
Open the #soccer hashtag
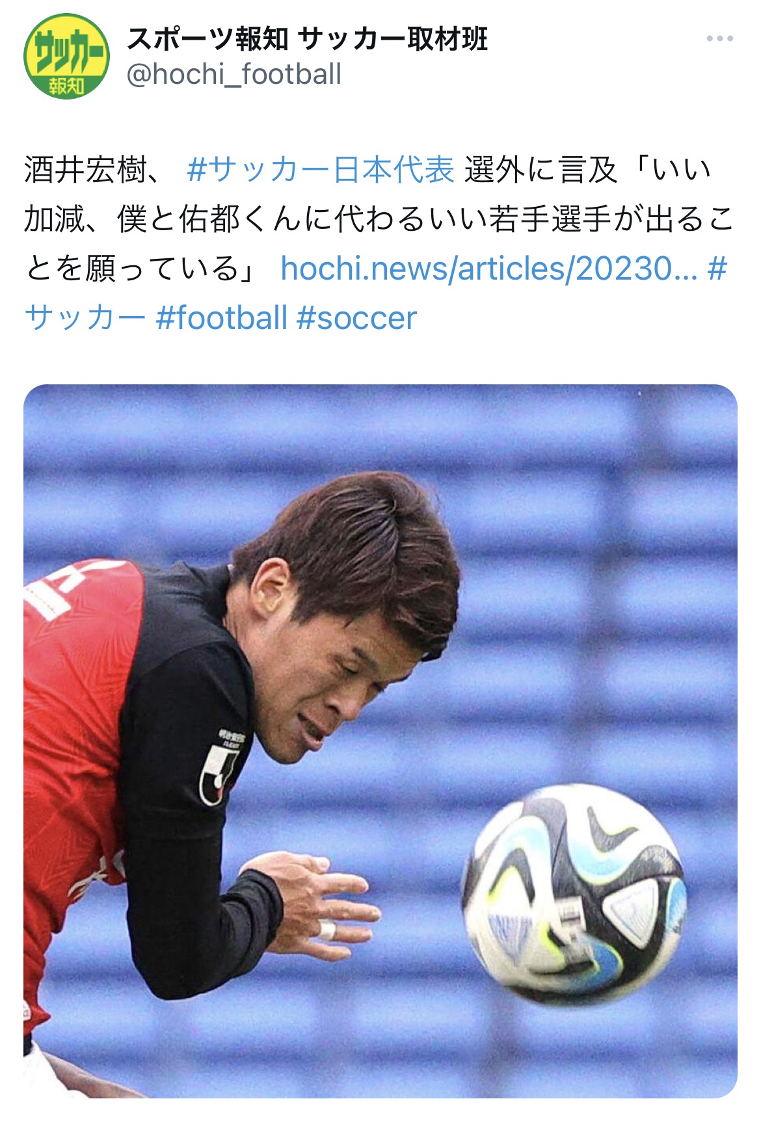point(356,317)
